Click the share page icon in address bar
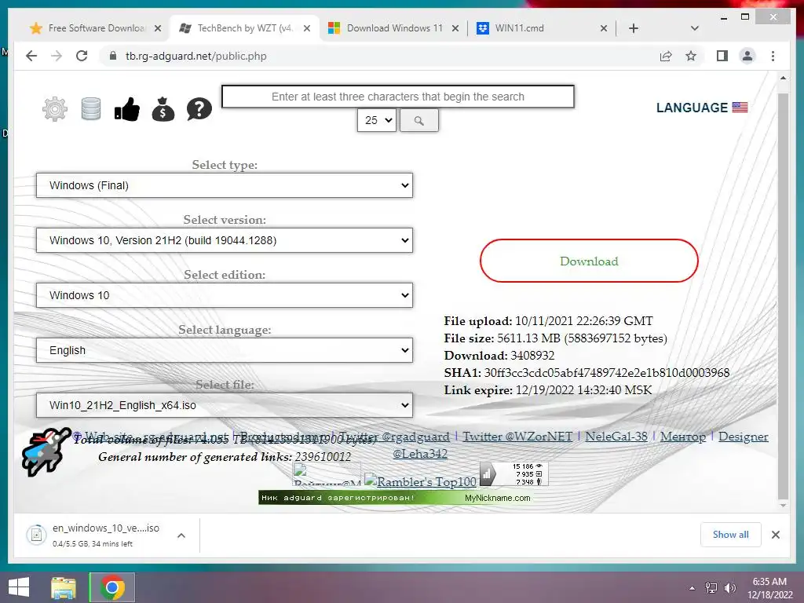804x603 pixels. tap(666, 56)
